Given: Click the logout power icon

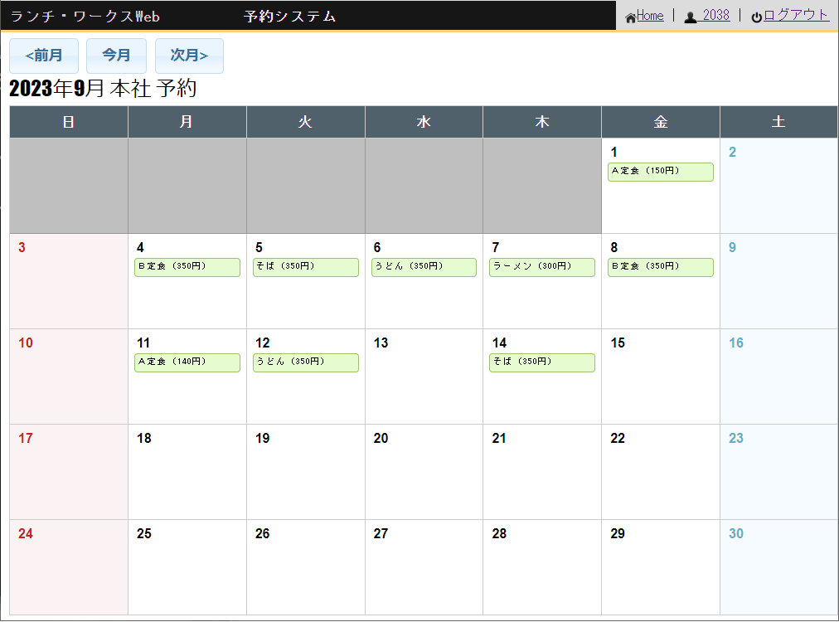Looking at the screenshot, I should tap(756, 17).
